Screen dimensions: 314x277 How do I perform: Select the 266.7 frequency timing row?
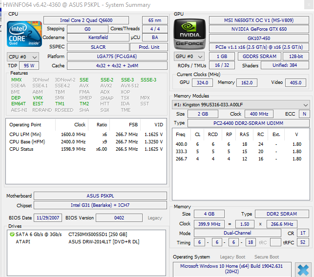[240, 159]
